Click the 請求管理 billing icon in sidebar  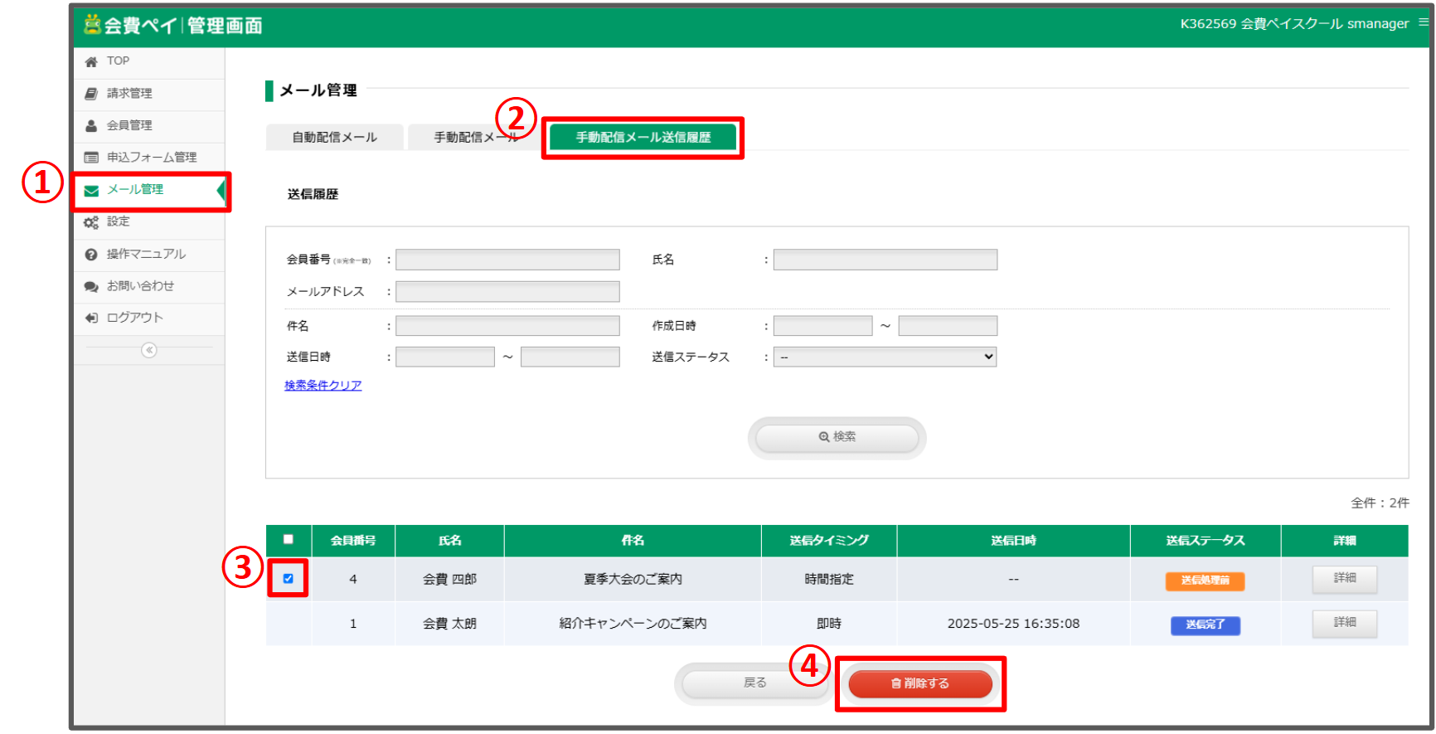click(91, 94)
